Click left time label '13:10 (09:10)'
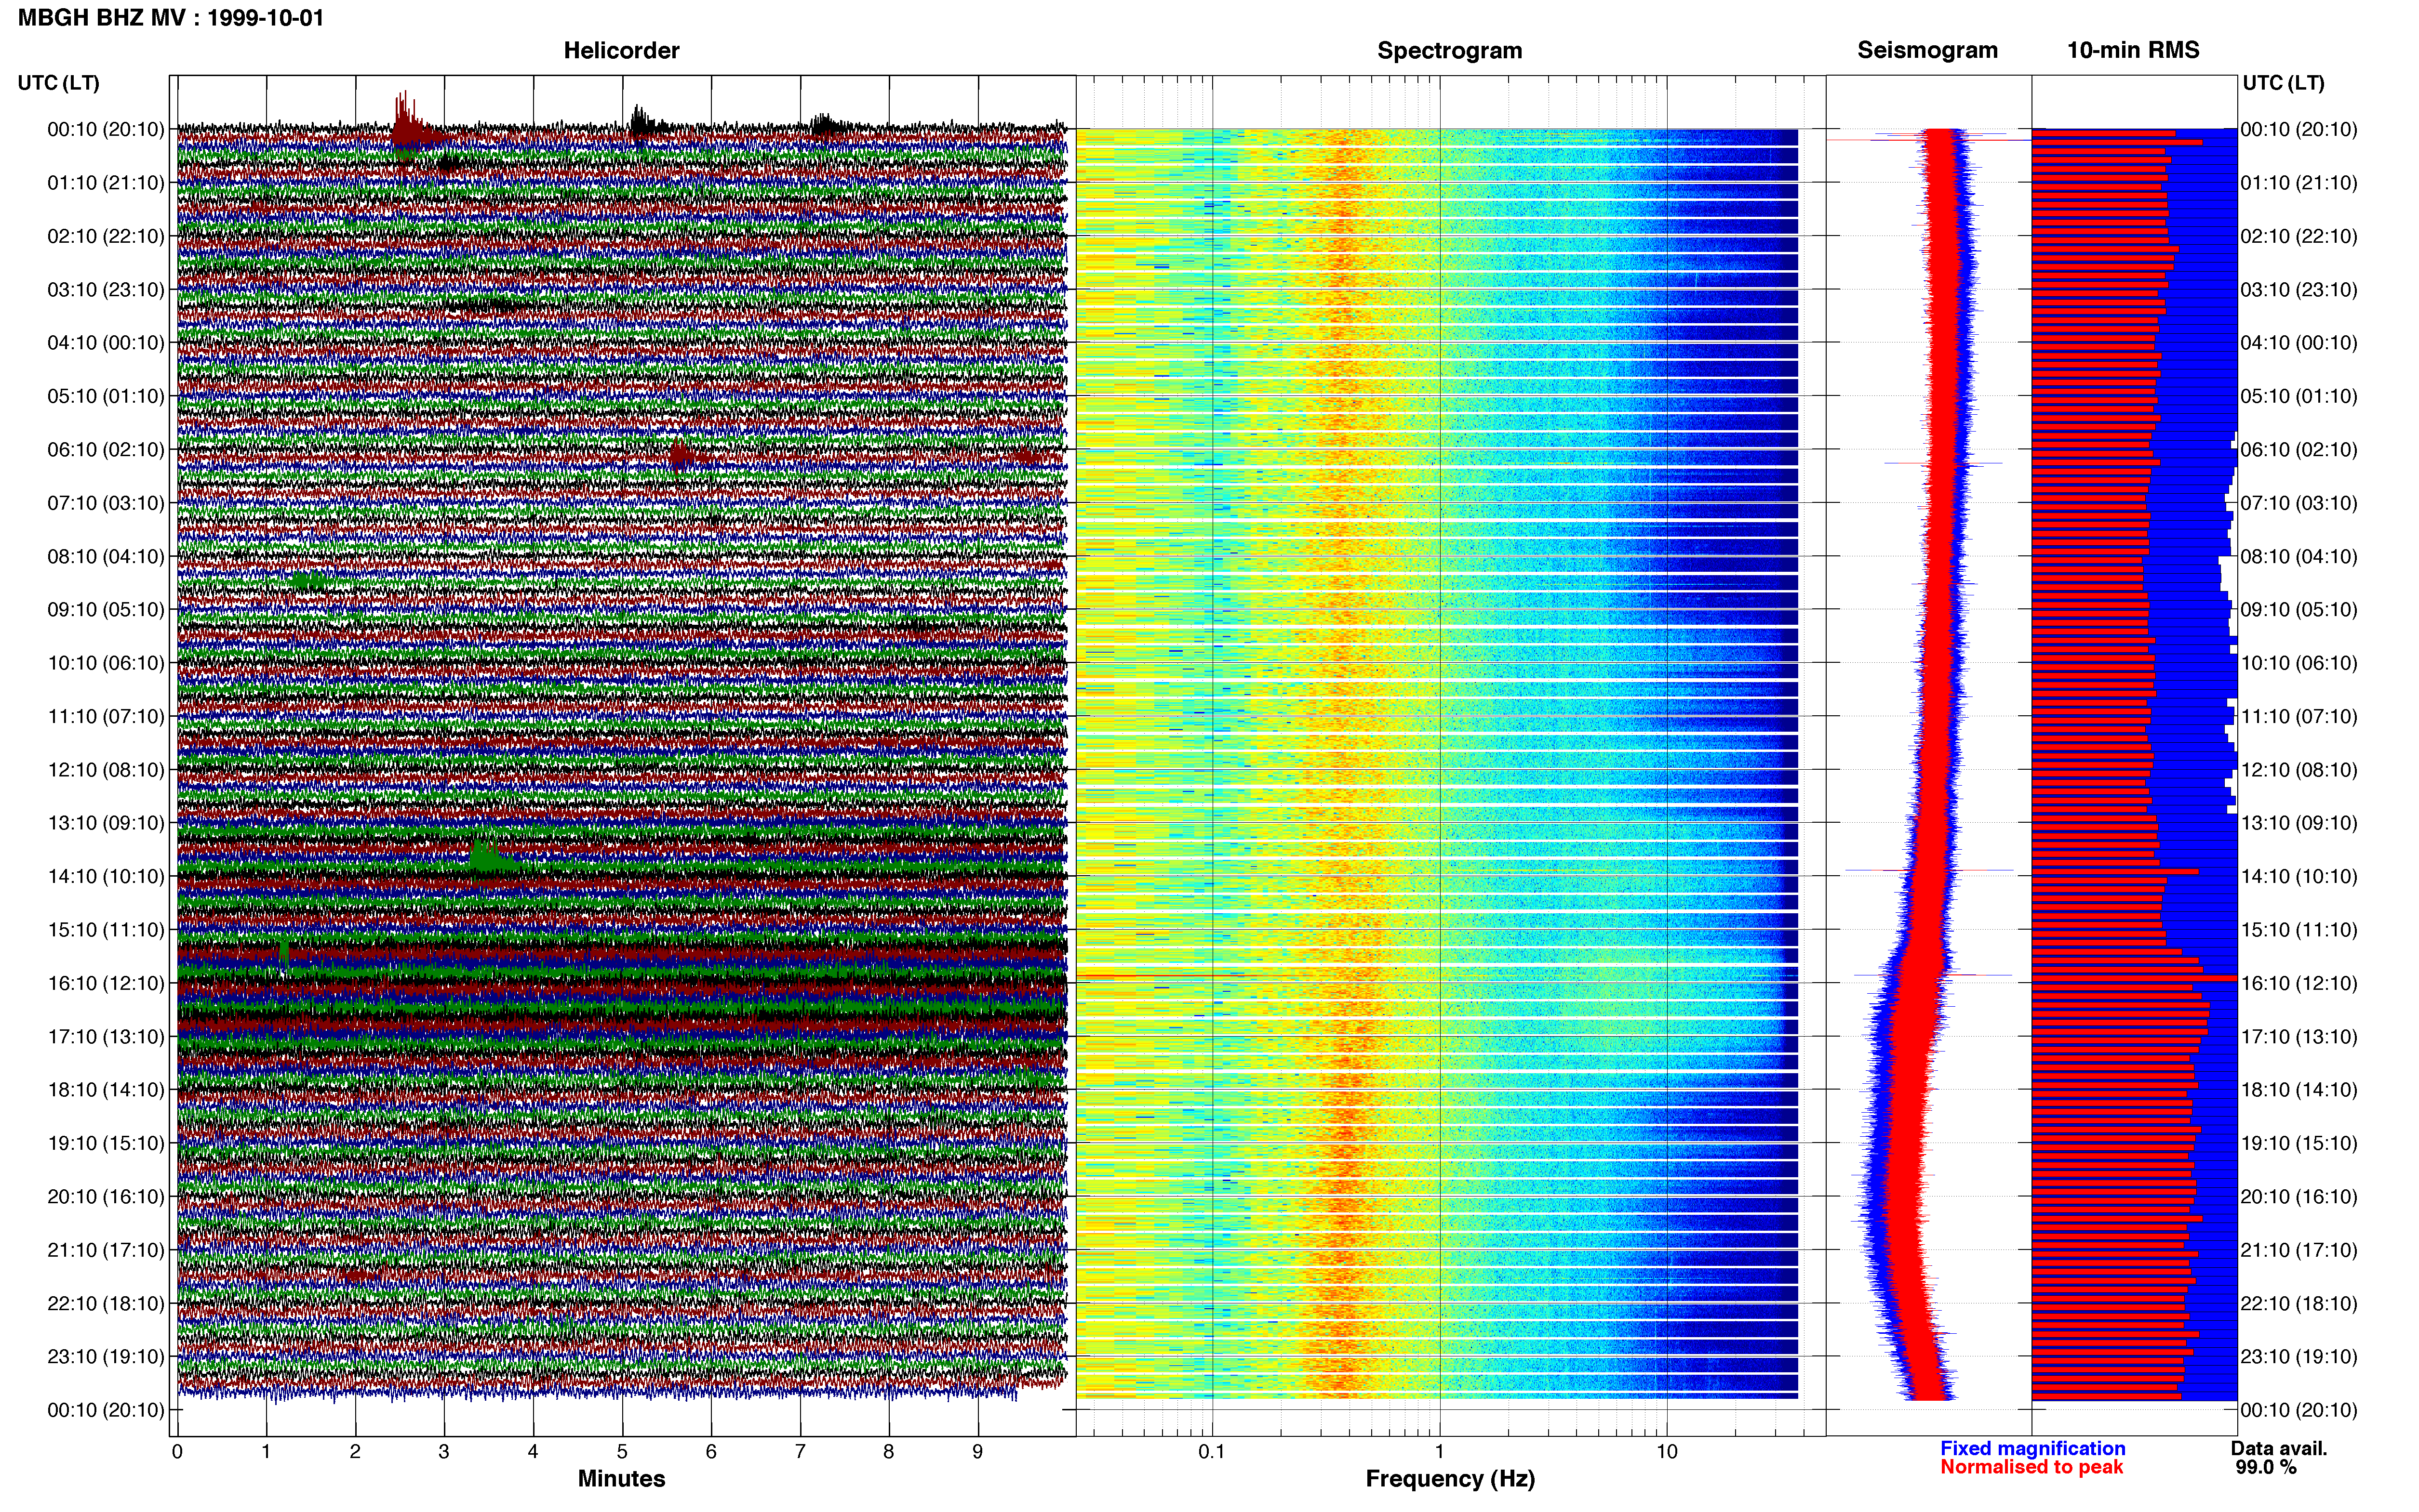Viewport: 2419px width, 1512px height. pos(106,822)
